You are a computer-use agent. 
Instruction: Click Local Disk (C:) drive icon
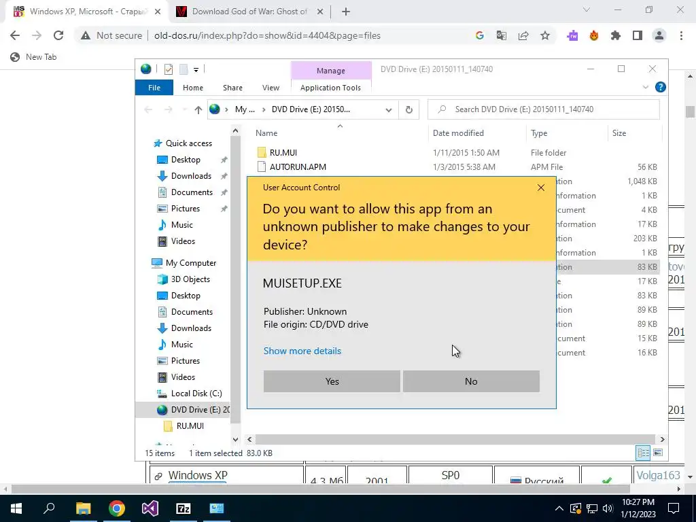[162, 394]
